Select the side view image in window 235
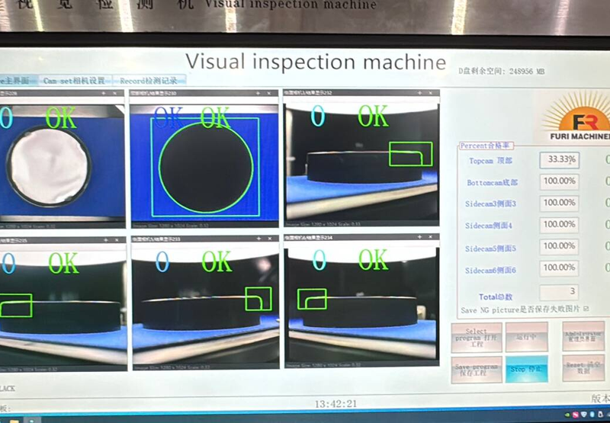The width and height of the screenshot is (610, 423). [63, 309]
